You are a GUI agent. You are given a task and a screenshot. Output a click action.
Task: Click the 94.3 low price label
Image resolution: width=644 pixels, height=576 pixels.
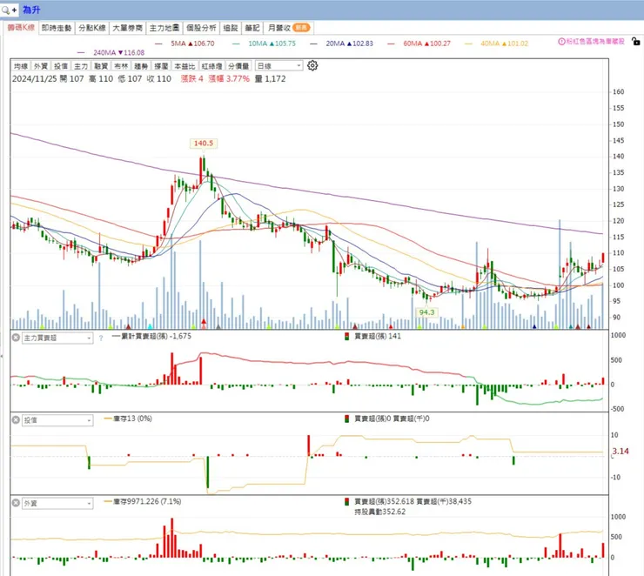click(x=426, y=312)
